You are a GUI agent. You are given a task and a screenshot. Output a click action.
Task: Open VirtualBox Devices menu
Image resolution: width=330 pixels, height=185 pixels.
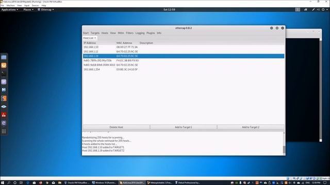pyautogui.click(x=35, y=6)
